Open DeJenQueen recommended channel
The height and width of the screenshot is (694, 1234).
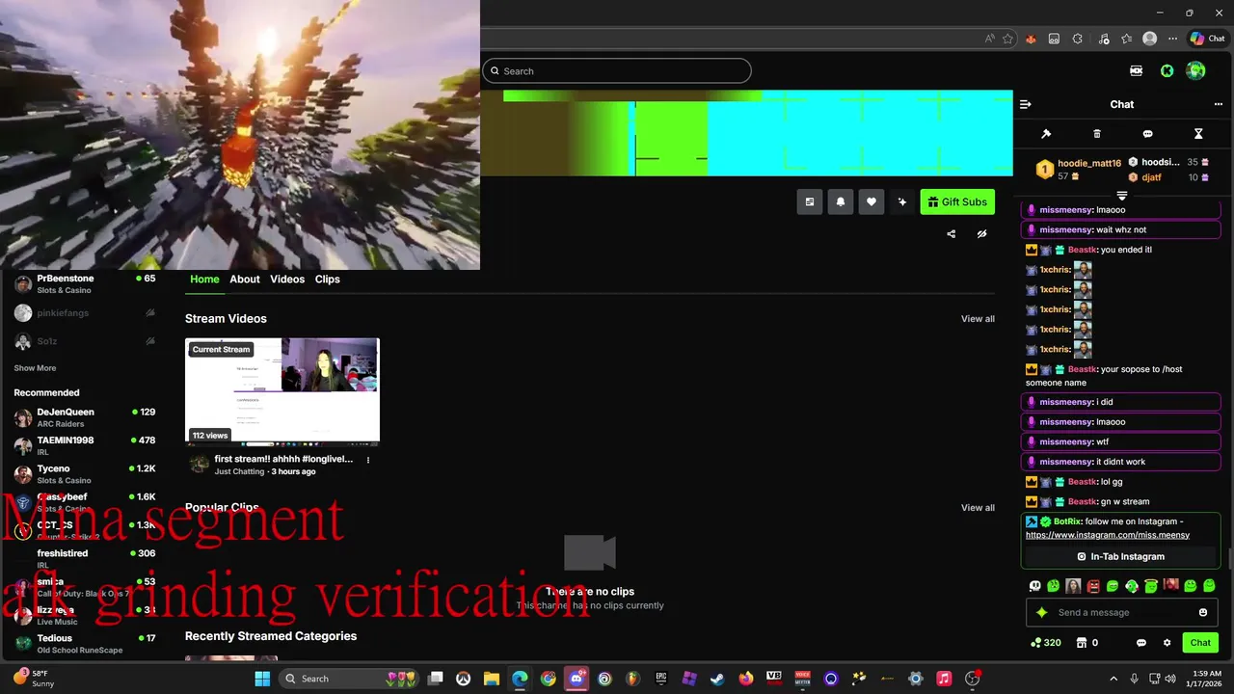85,417
